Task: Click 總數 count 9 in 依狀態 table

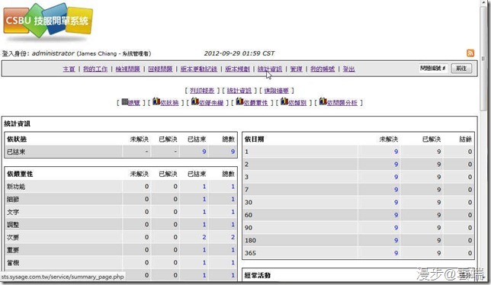Action: tap(233, 152)
